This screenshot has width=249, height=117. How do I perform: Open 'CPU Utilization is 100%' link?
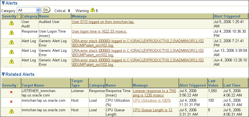151,100
